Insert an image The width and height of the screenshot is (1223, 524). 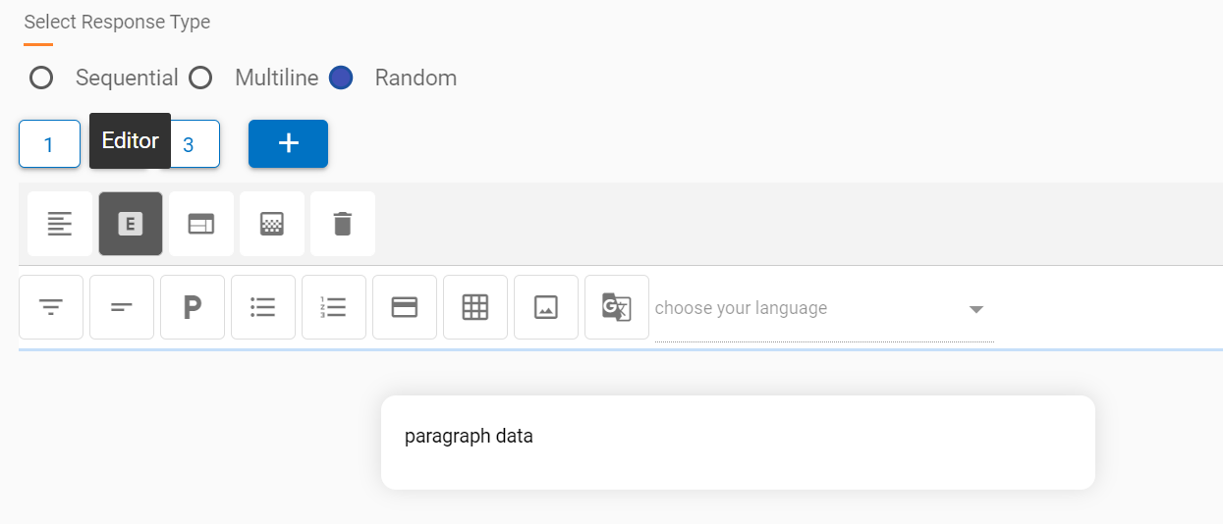[x=546, y=307]
